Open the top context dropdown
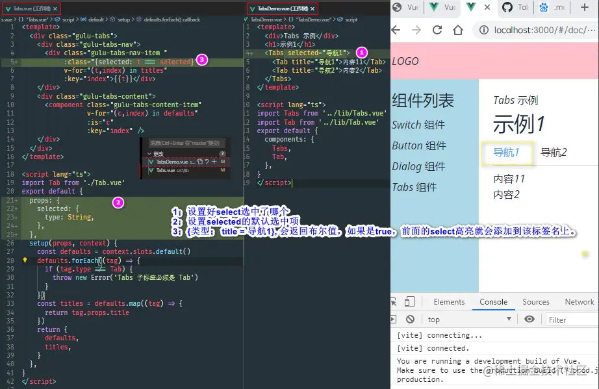This screenshot has width=599, height=389. (470, 319)
